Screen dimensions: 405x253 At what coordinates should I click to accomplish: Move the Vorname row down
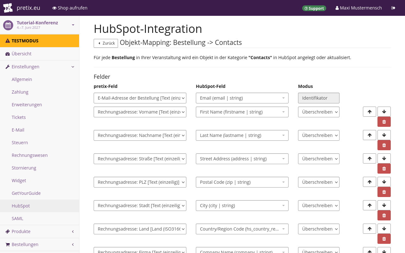click(384, 112)
